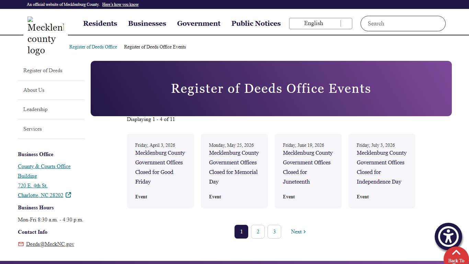Open the Register of Deeds Office breadcrumb

point(93,47)
